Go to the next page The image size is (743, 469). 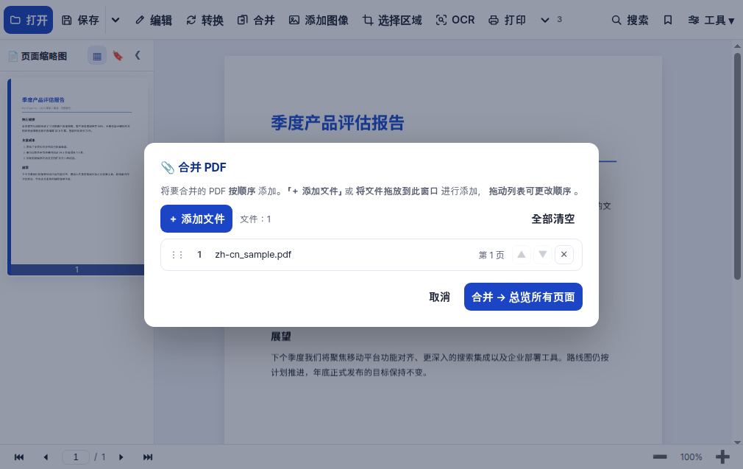pos(121,457)
